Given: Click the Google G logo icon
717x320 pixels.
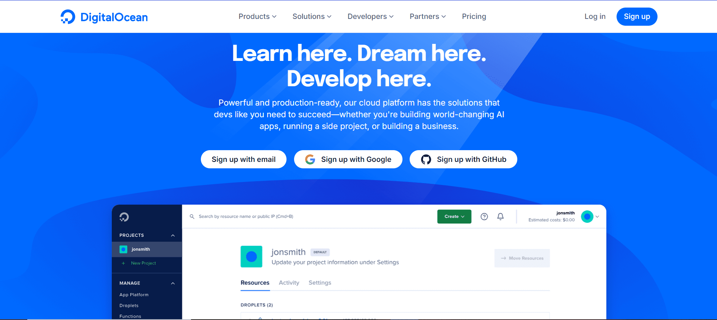Looking at the screenshot, I should [310, 159].
